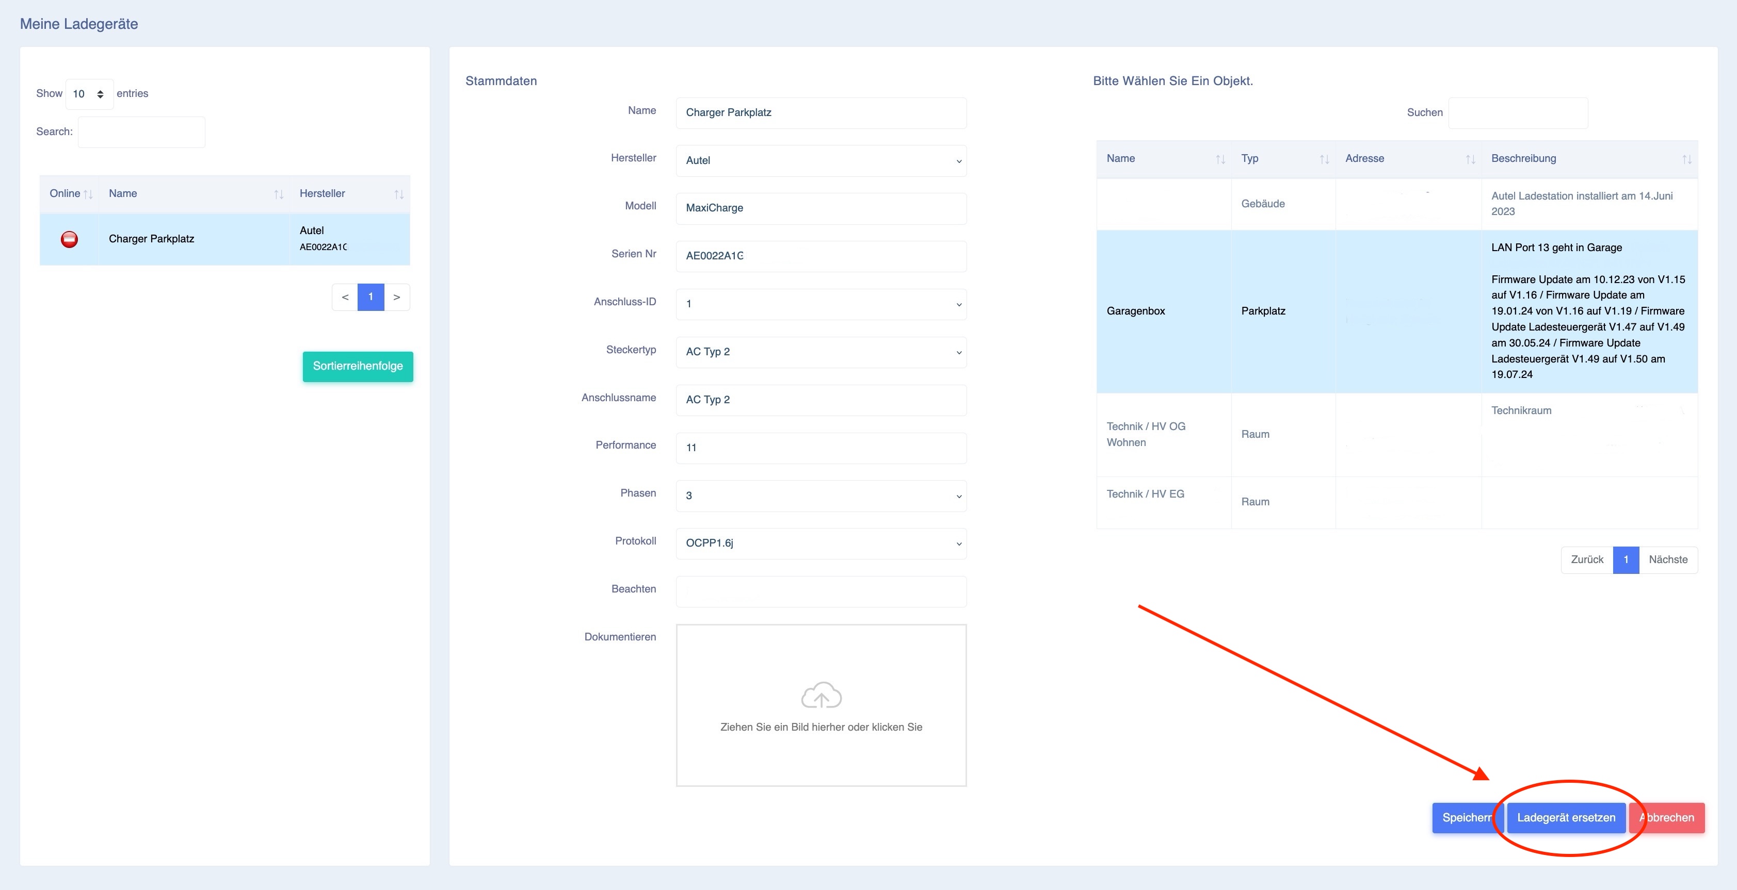Click Zurück in object table pagination
1737x890 pixels.
pos(1587,560)
